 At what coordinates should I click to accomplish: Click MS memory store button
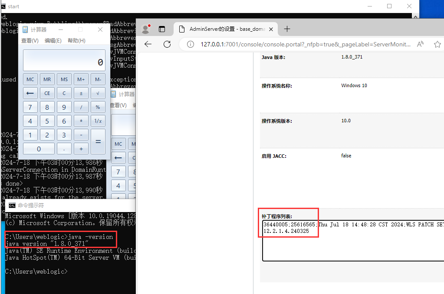click(x=64, y=79)
